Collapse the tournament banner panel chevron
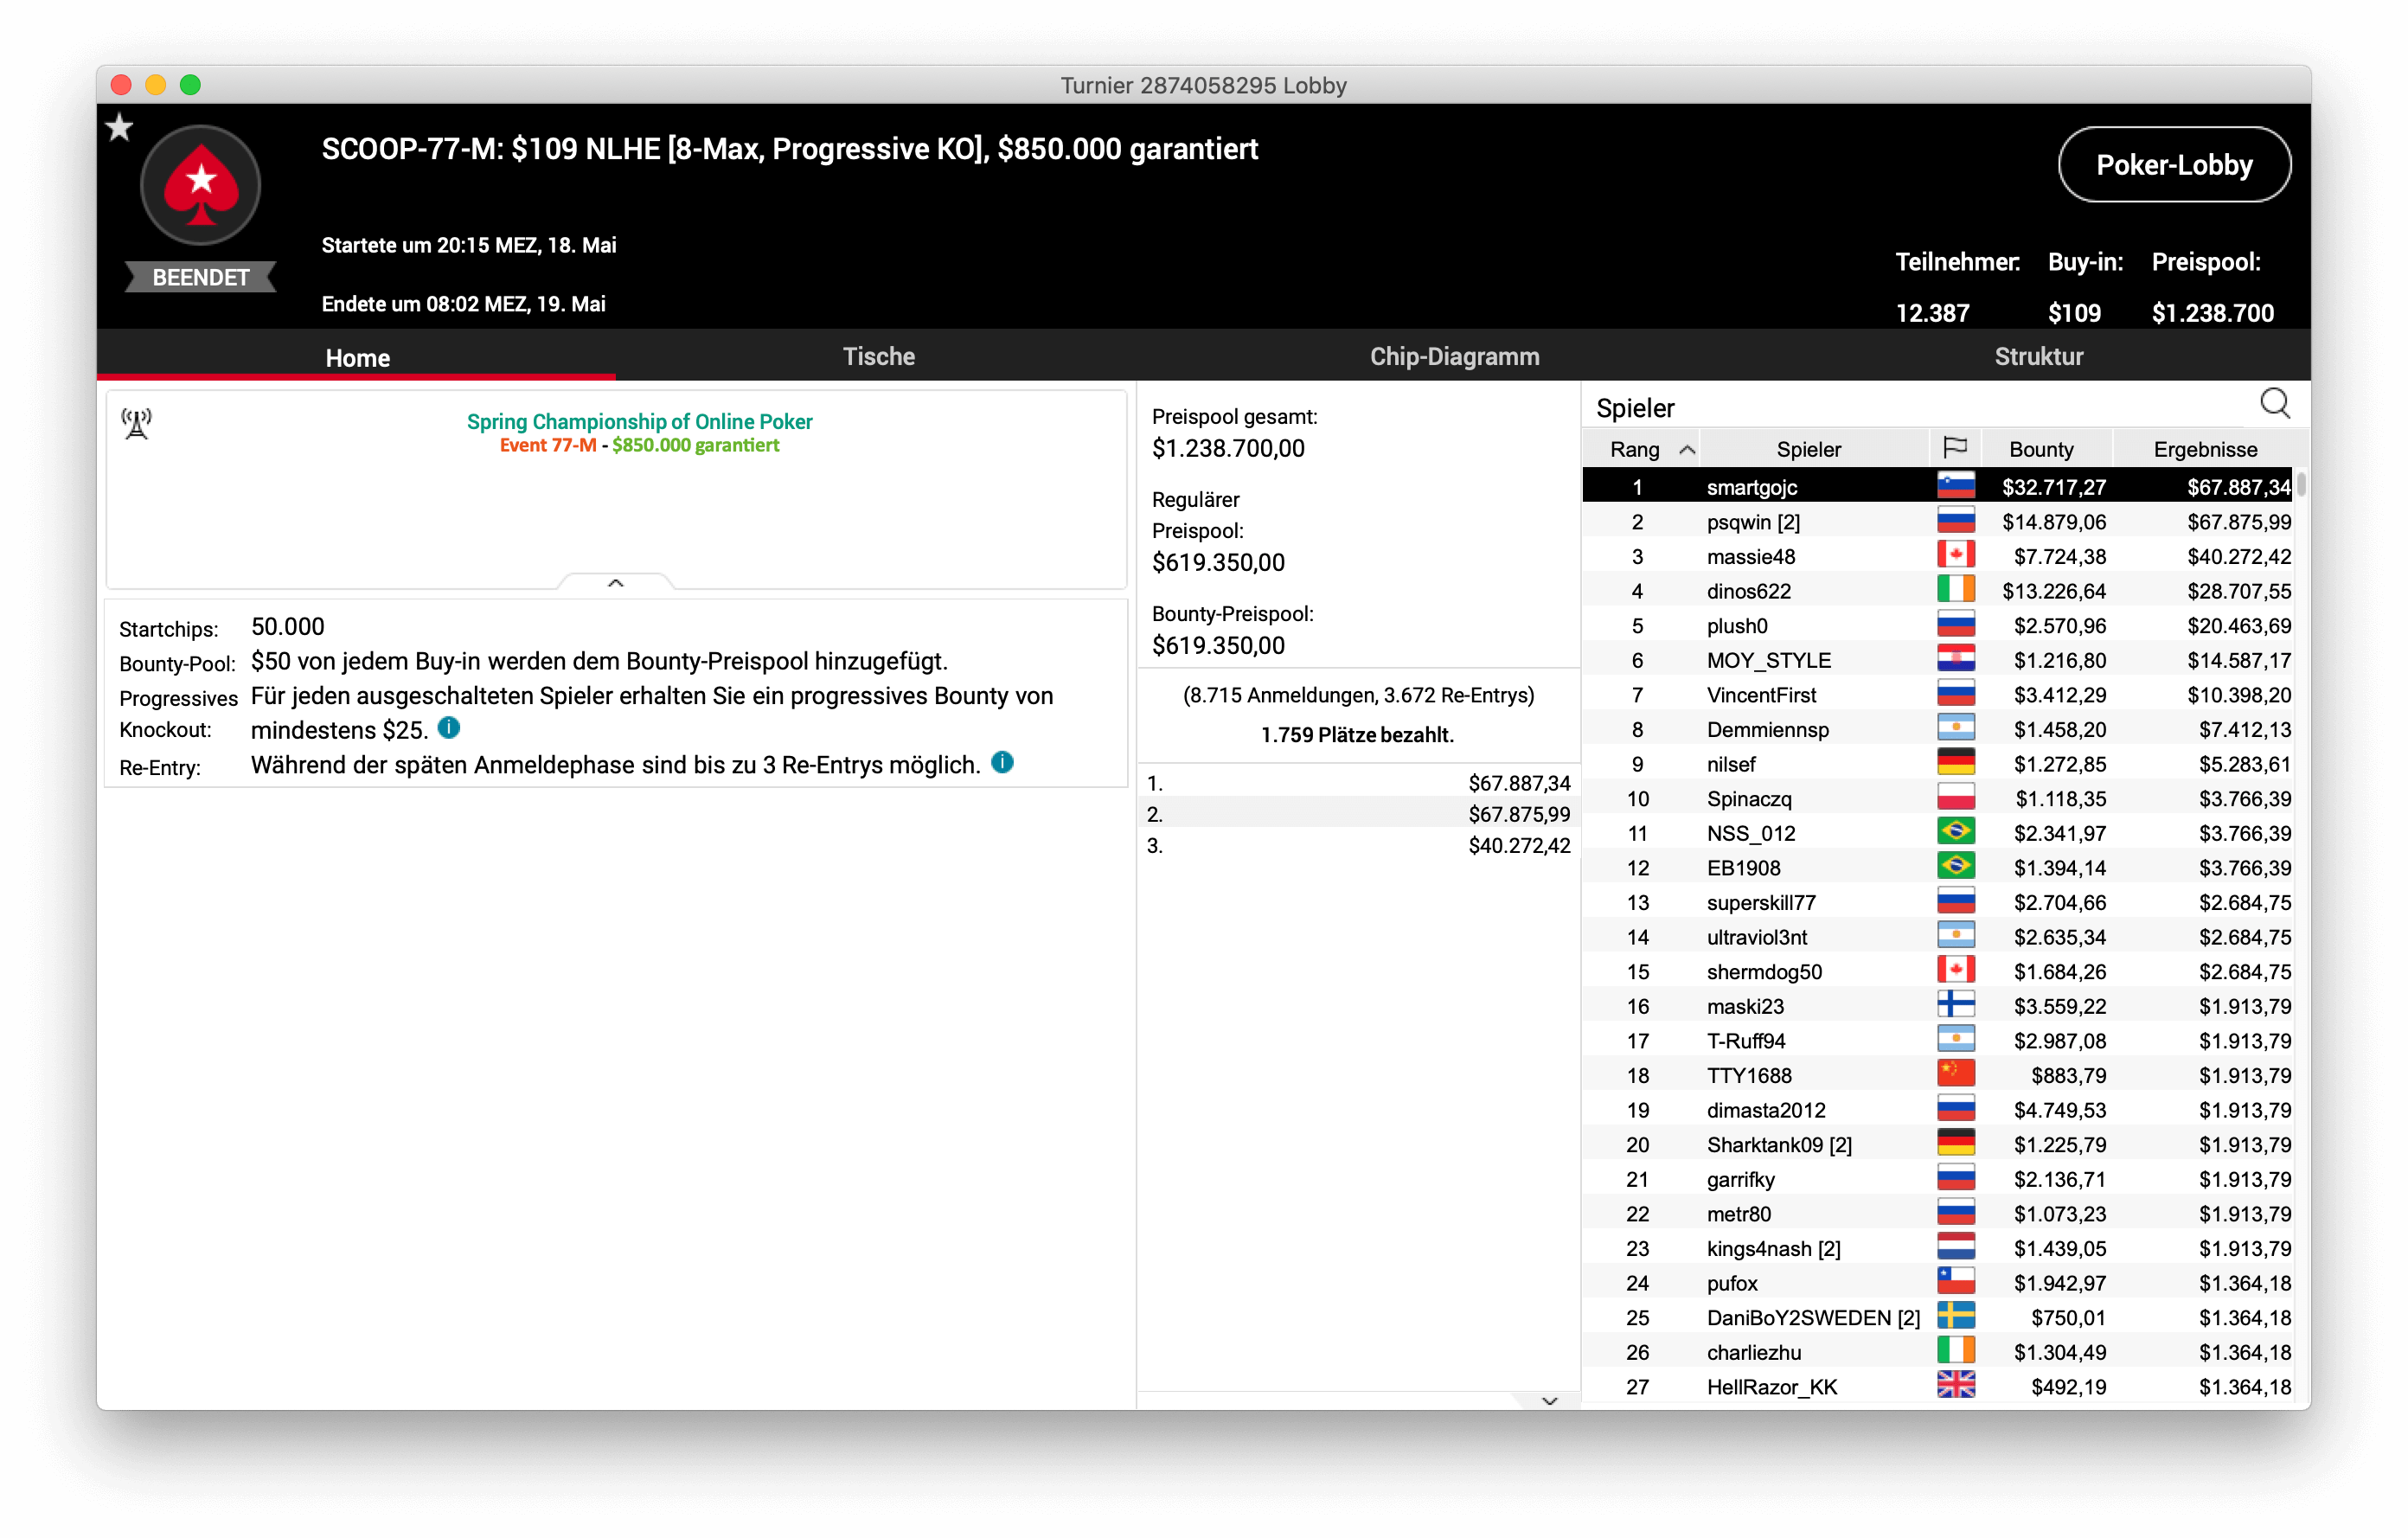2408x1538 pixels. click(615, 583)
